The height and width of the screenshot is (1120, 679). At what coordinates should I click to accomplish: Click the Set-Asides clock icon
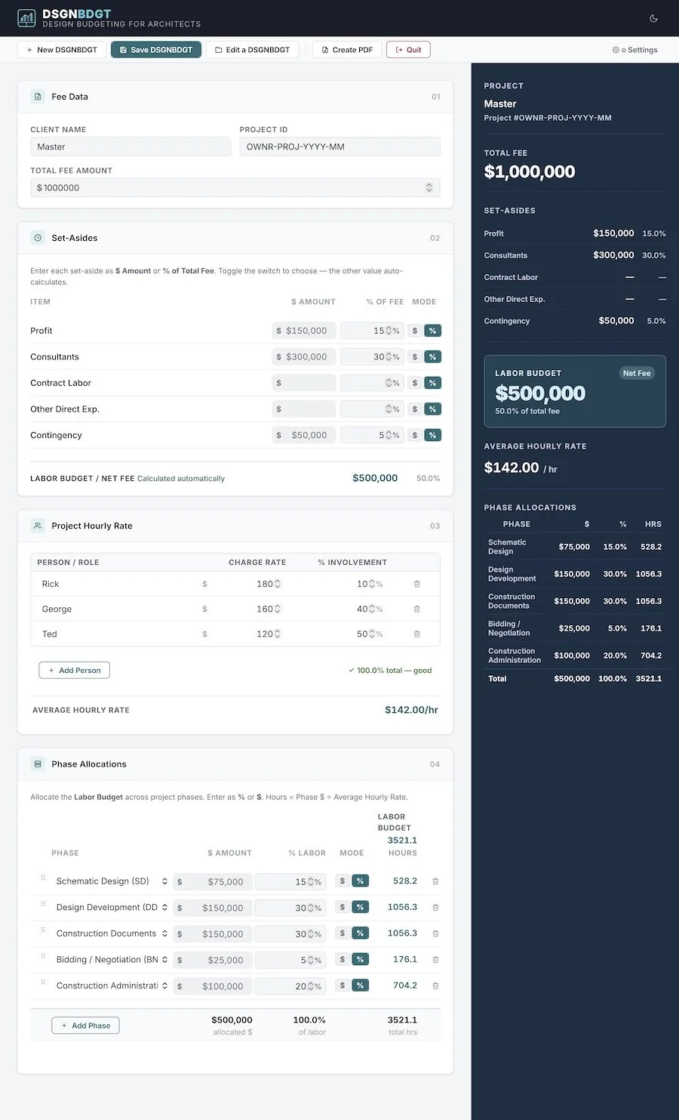tap(37, 237)
